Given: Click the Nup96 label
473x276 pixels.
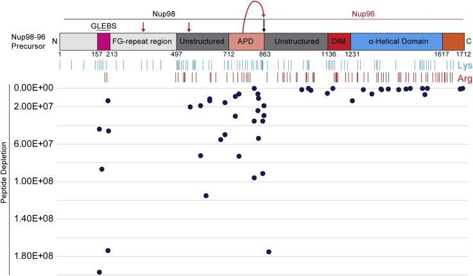Looking at the screenshot, I should click(x=363, y=14).
